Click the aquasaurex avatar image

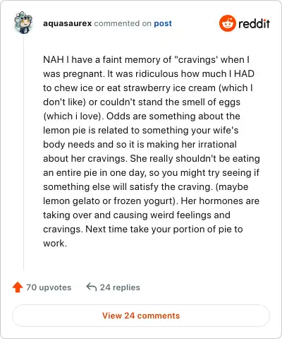pos(23,23)
